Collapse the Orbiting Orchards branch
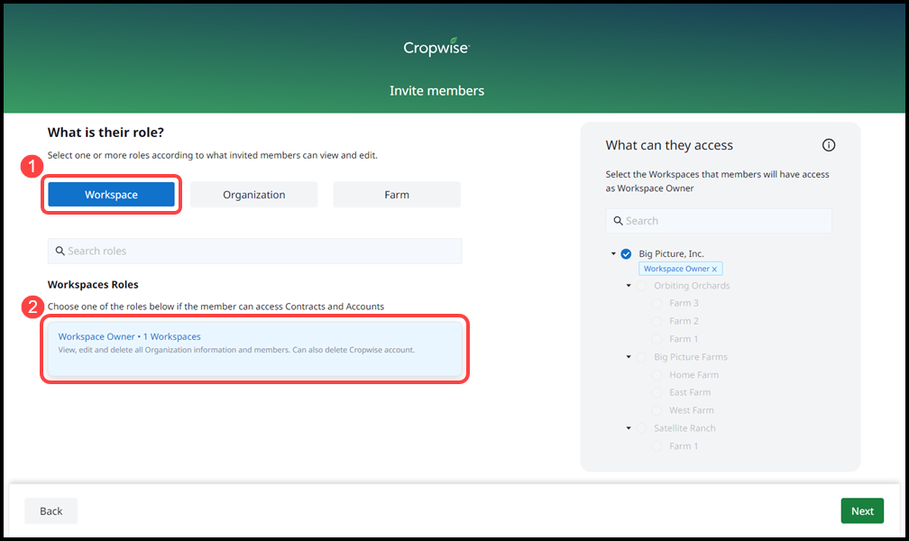The height and width of the screenshot is (541, 909). click(629, 285)
